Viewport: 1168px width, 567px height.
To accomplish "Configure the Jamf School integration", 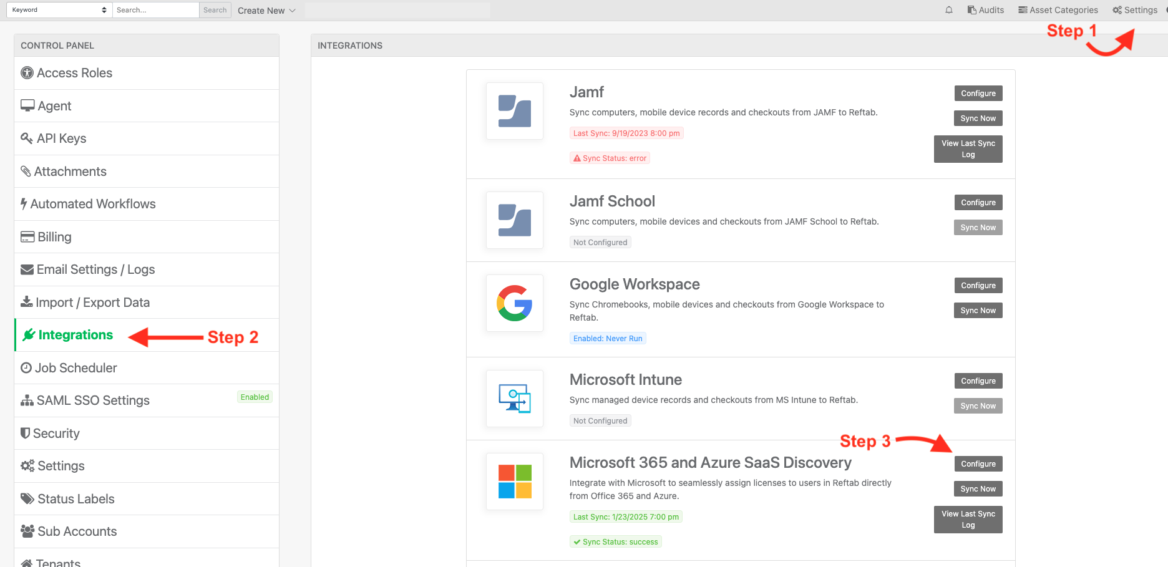I will click(978, 202).
